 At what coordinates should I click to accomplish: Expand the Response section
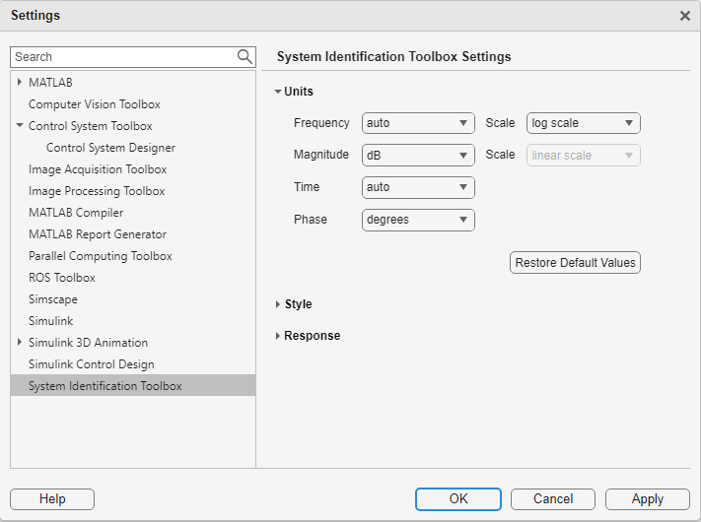pyautogui.click(x=278, y=336)
